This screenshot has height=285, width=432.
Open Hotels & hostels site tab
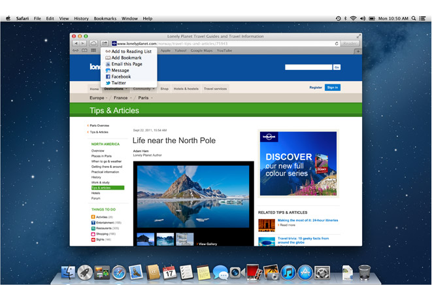point(186,89)
